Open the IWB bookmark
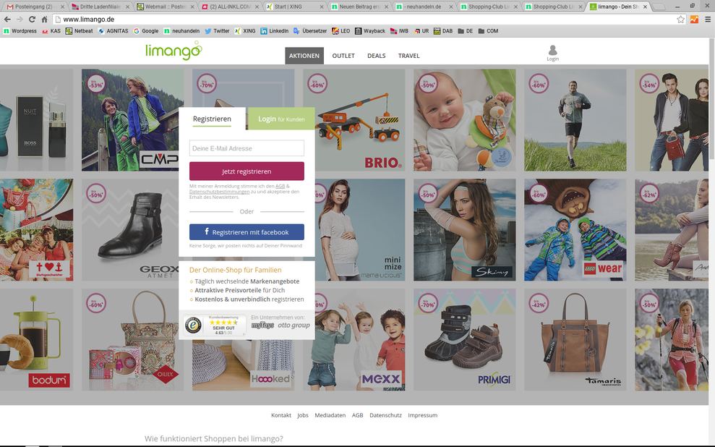This screenshot has width=715, height=447. pyautogui.click(x=400, y=31)
